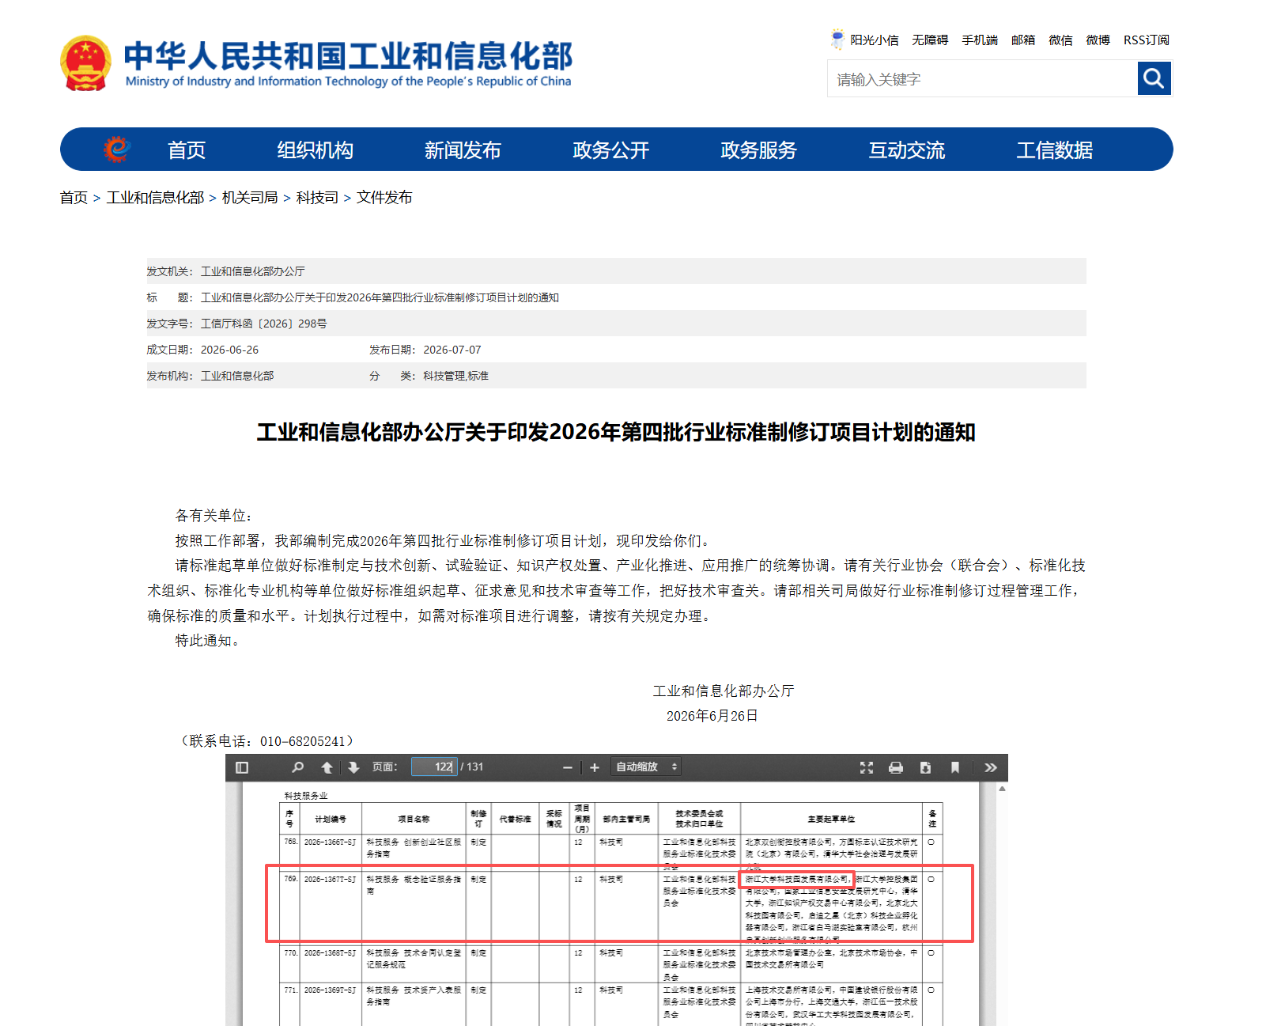Open the RSS订阅 link
This screenshot has width=1281, height=1026.
1147,40
